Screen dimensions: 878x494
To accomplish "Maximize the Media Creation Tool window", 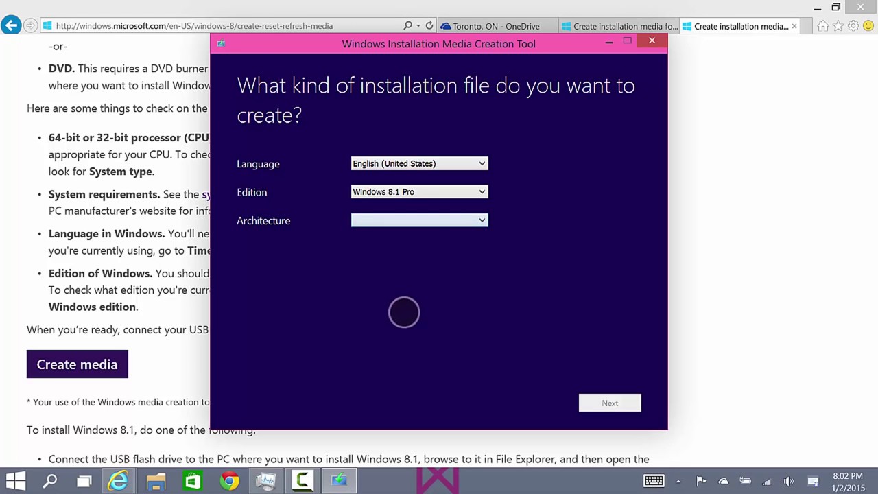I will point(627,41).
